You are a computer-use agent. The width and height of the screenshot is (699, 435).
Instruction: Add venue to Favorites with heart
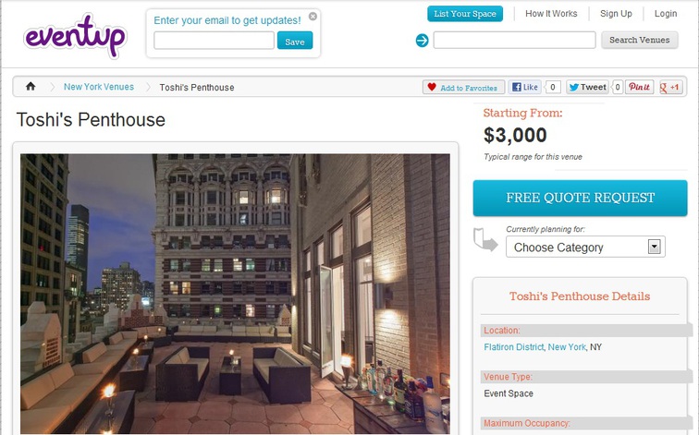click(463, 87)
